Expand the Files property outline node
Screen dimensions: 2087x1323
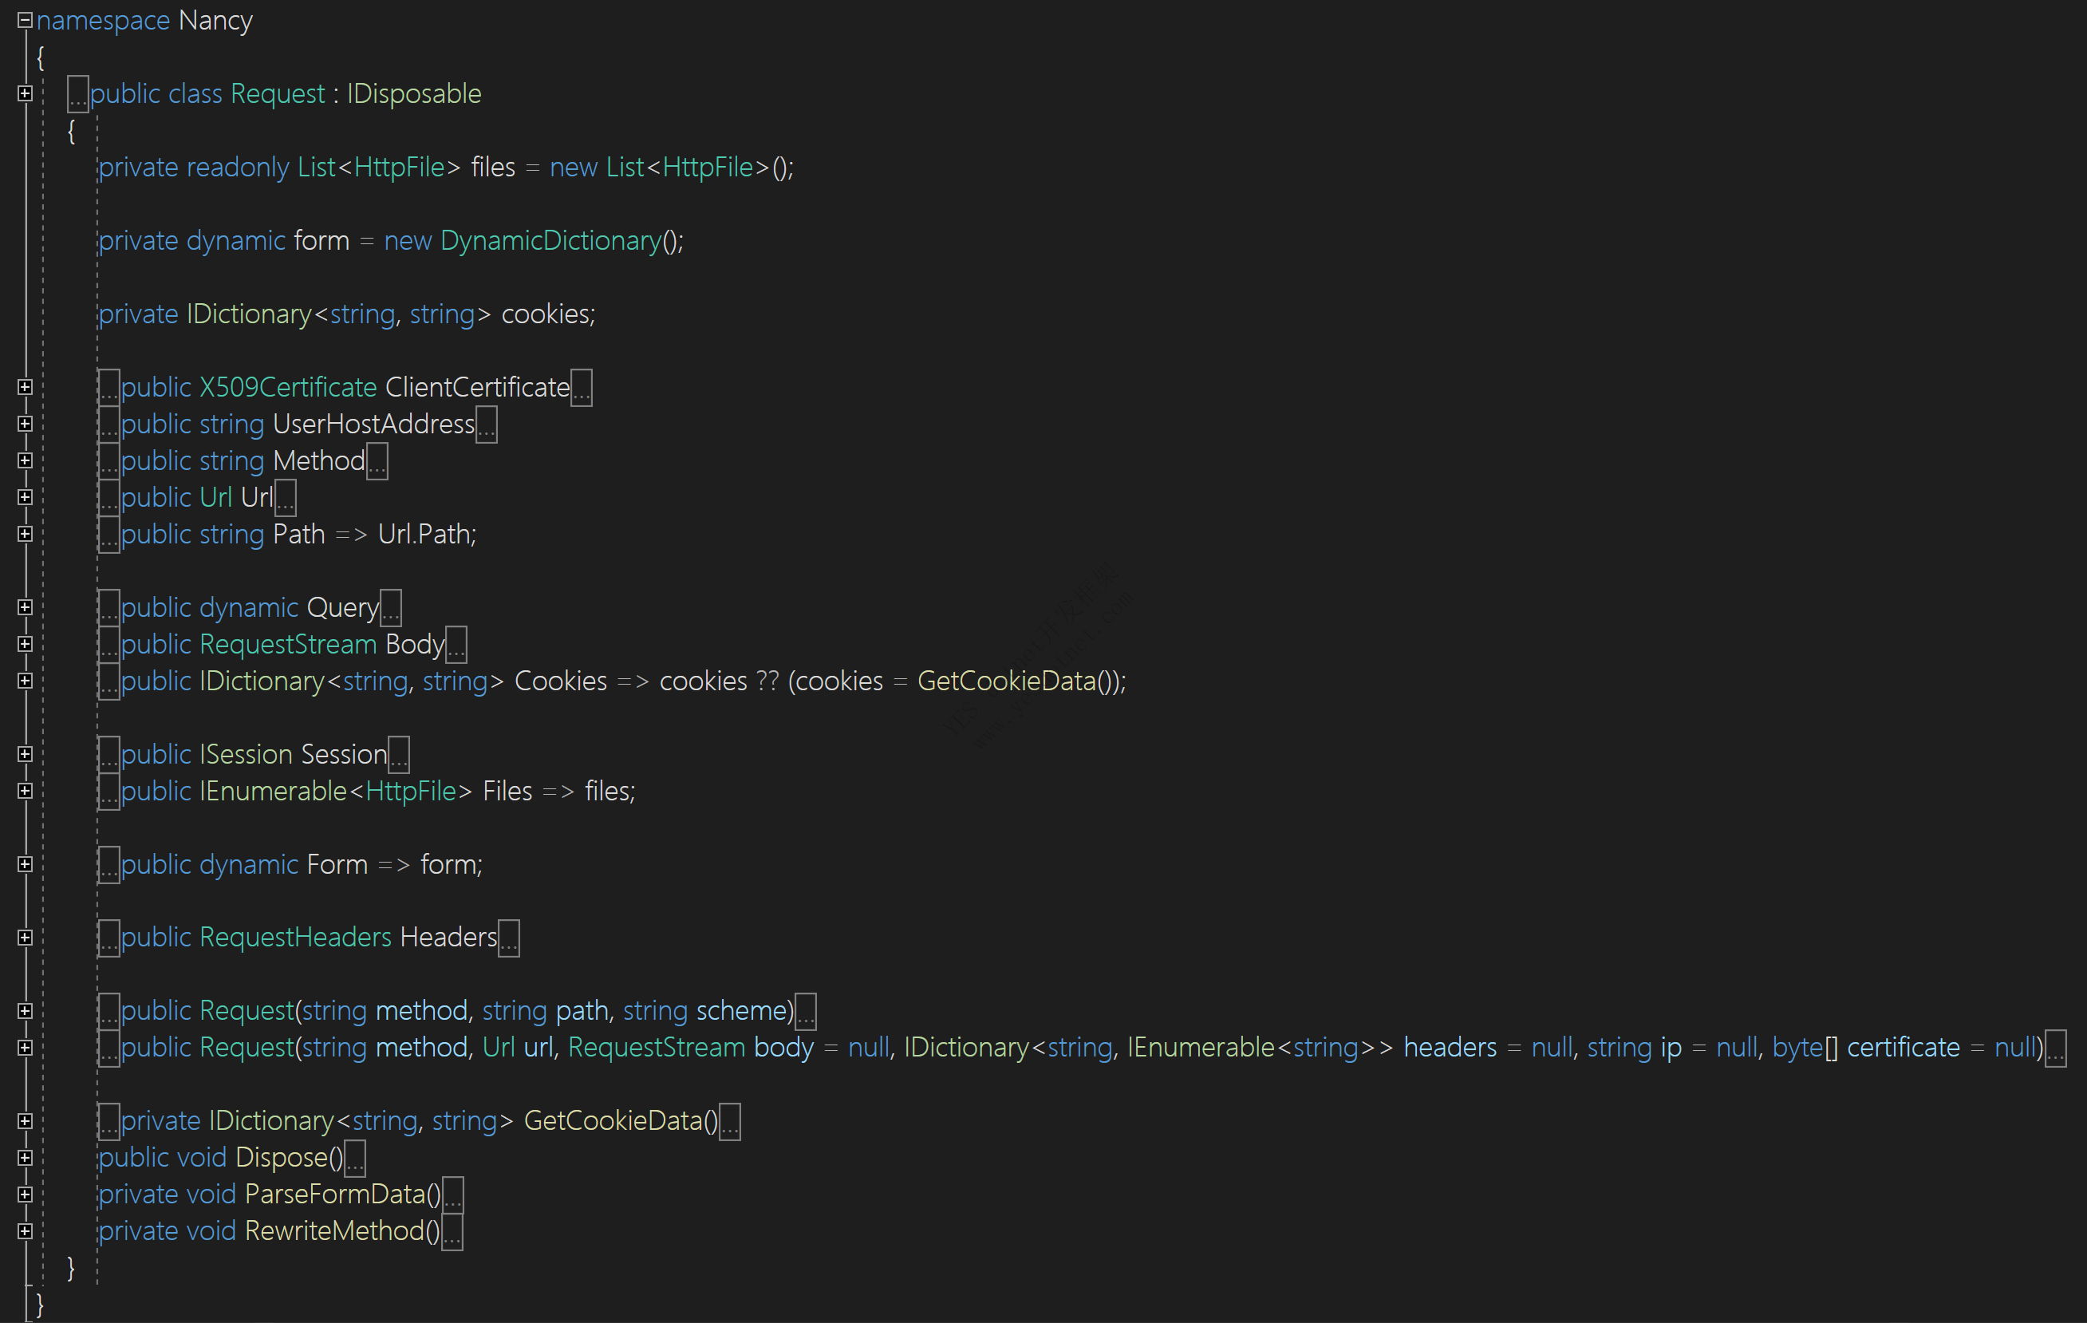(26, 791)
